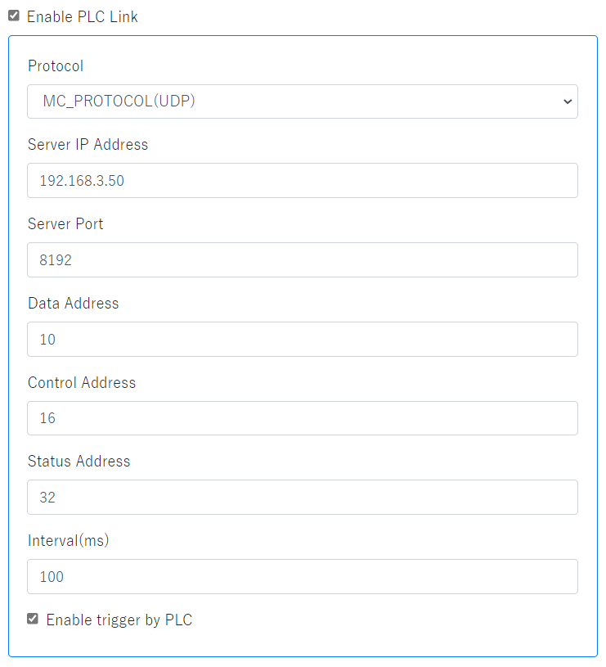This screenshot has height=667, width=606.
Task: Click the "Interval(ms)" label
Action: click(x=68, y=540)
